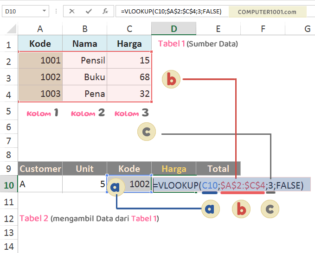This screenshot has height=253, width=315.
Task: Select column D header
Action: (174, 29)
